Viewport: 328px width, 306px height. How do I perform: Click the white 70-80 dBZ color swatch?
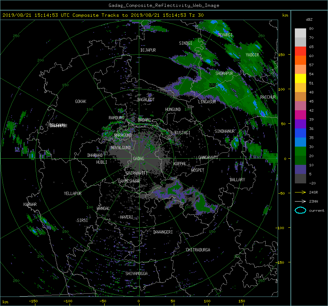point(300,33)
